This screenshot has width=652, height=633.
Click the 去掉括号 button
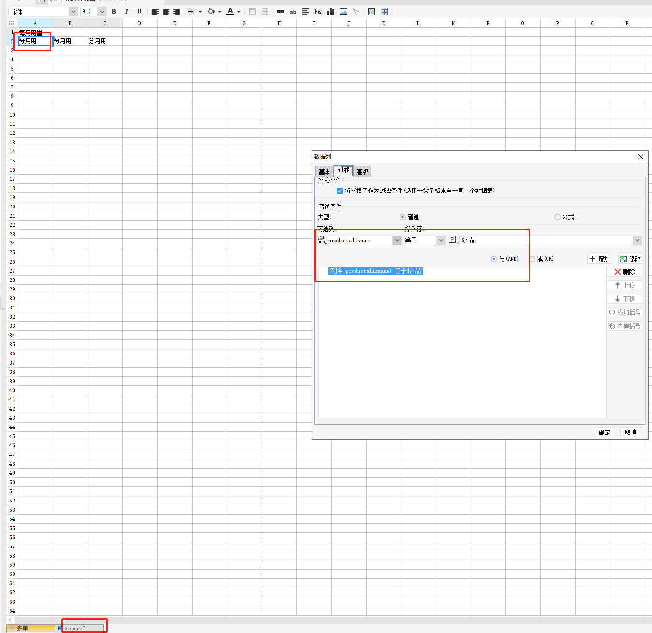(624, 326)
